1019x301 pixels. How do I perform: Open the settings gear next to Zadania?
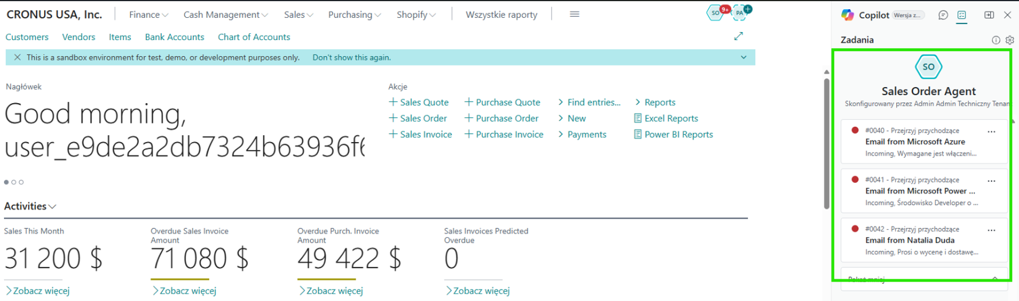point(1010,40)
